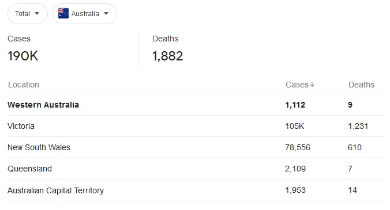Open the Total statistics dropdown

coord(28,14)
